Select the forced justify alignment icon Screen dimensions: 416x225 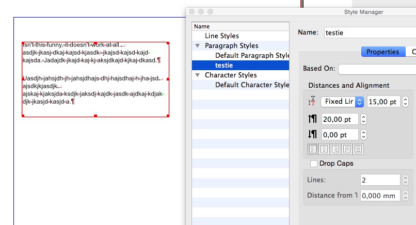click(358, 149)
